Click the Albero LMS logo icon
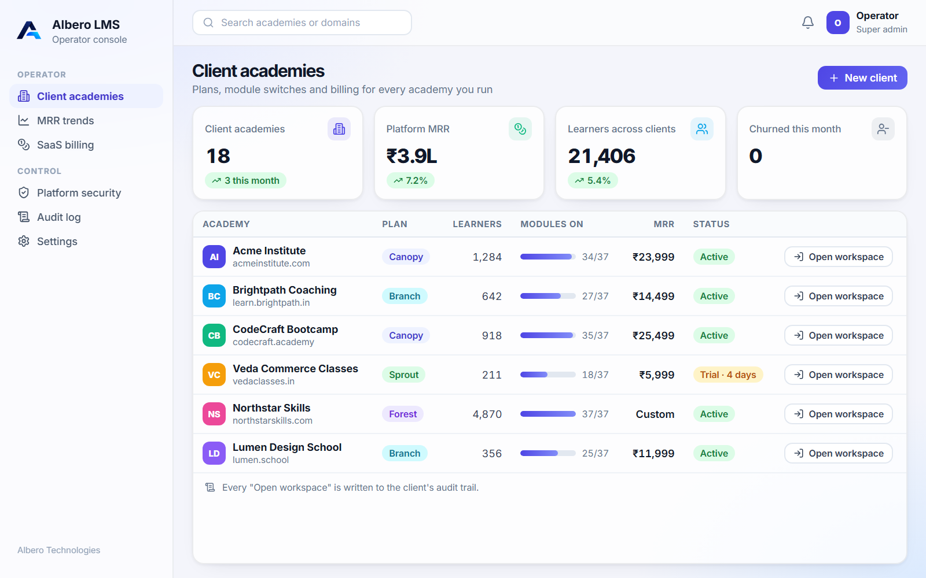 (29, 31)
